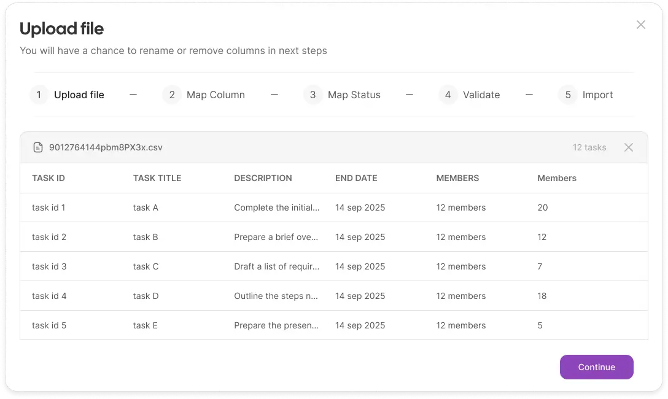
Task: Select the task C title cell
Action: (x=146, y=266)
